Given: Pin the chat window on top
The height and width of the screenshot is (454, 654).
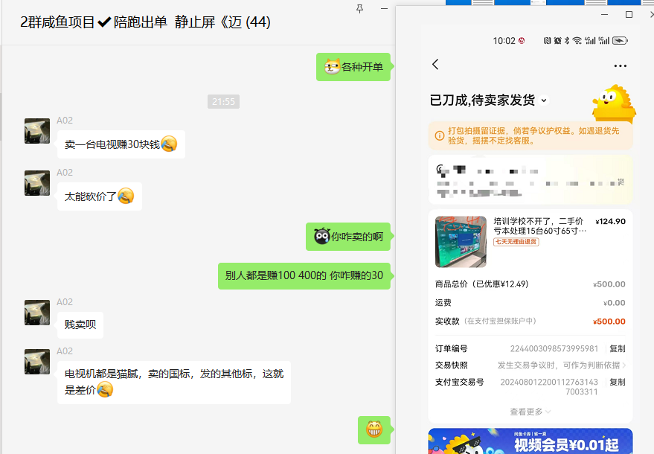Looking at the screenshot, I should (x=360, y=9).
